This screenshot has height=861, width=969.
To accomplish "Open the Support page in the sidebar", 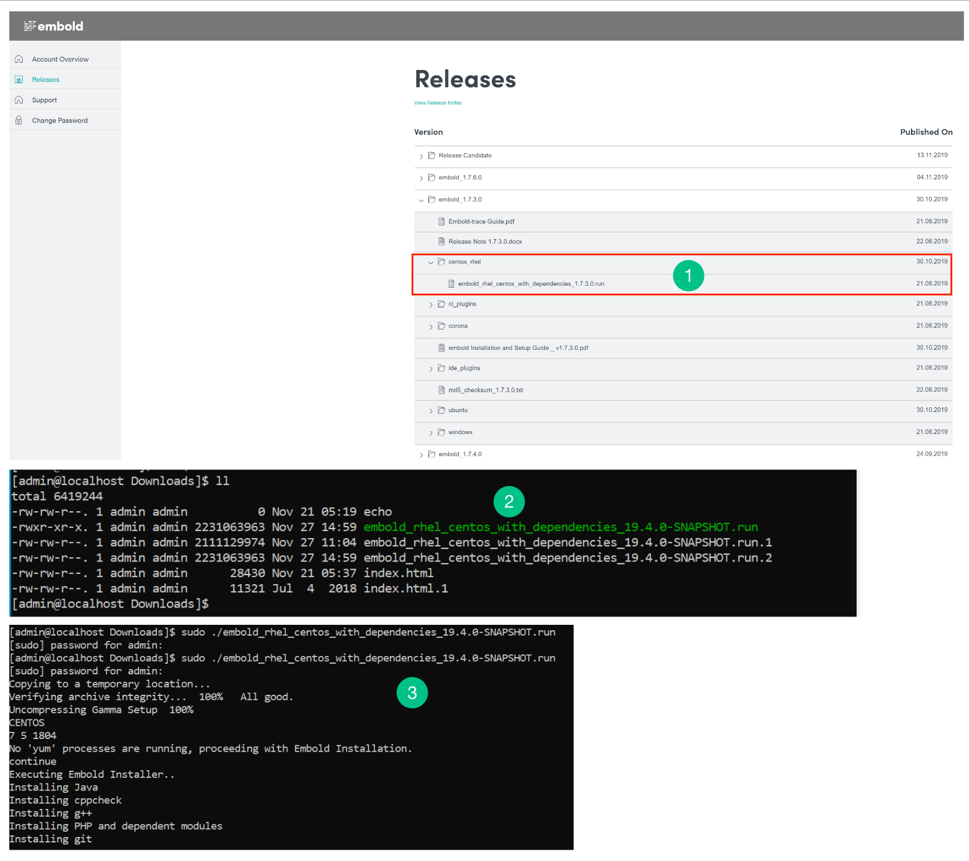I will coord(44,100).
